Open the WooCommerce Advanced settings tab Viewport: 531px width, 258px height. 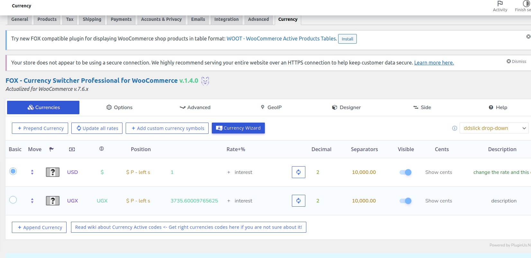coord(258,20)
